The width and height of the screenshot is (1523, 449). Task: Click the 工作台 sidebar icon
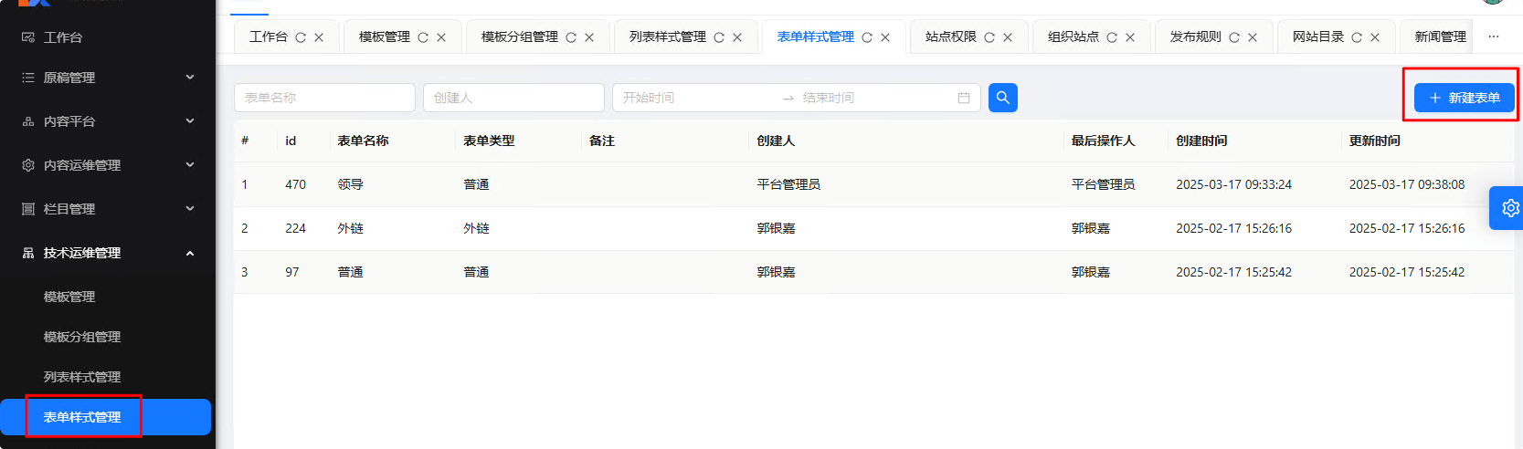(28, 37)
